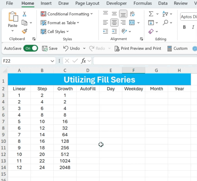Select the Growth header cell
Viewport: 197px width, 181px height.
tap(65, 89)
